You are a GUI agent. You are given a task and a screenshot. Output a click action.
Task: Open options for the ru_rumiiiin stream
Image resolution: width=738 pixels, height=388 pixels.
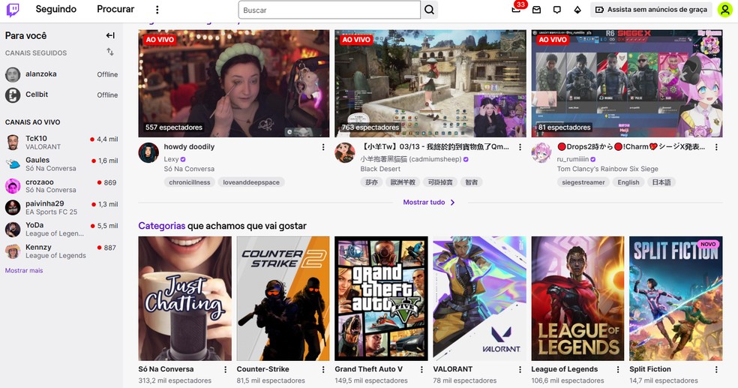click(x=716, y=147)
